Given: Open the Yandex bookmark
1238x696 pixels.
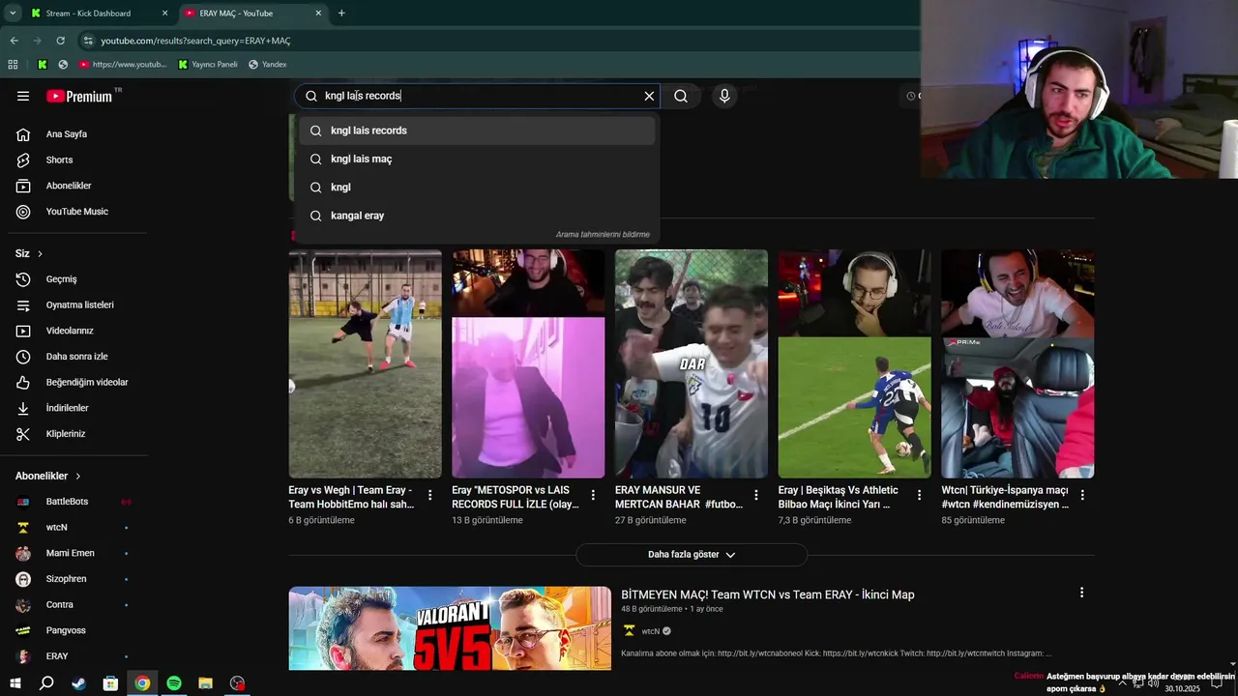Looking at the screenshot, I should [268, 65].
